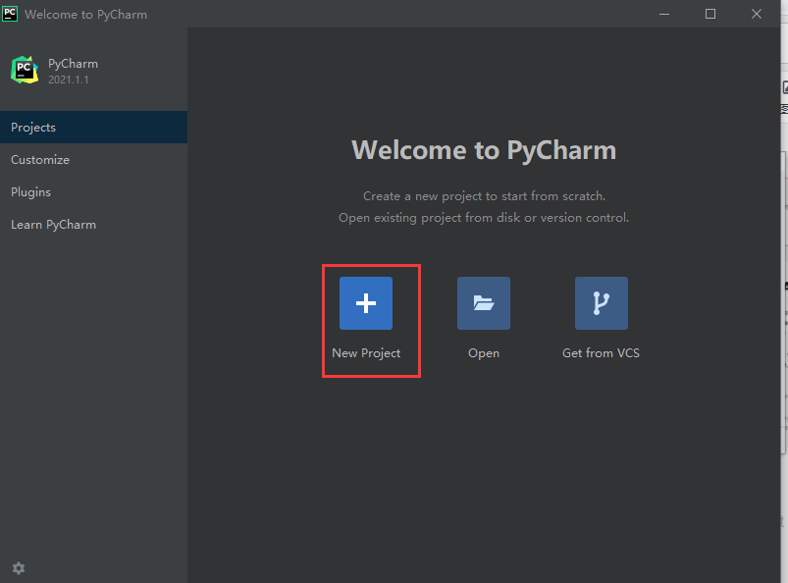Click the PyCharm logo in the sidebar
The height and width of the screenshot is (583, 788).
25,70
